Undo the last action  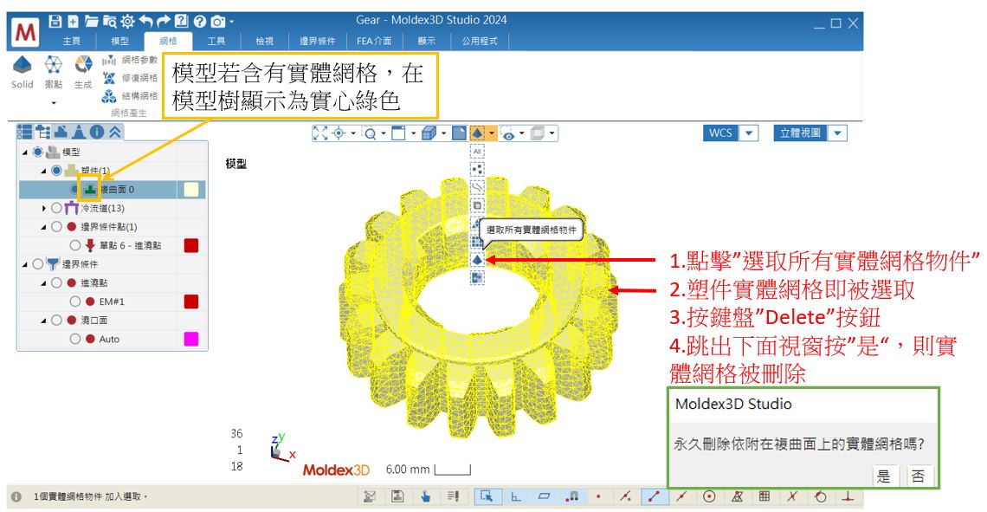[146, 22]
